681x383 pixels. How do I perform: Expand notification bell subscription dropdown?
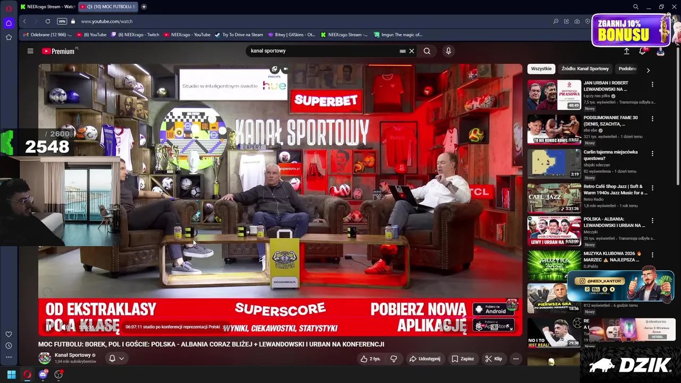point(117,359)
